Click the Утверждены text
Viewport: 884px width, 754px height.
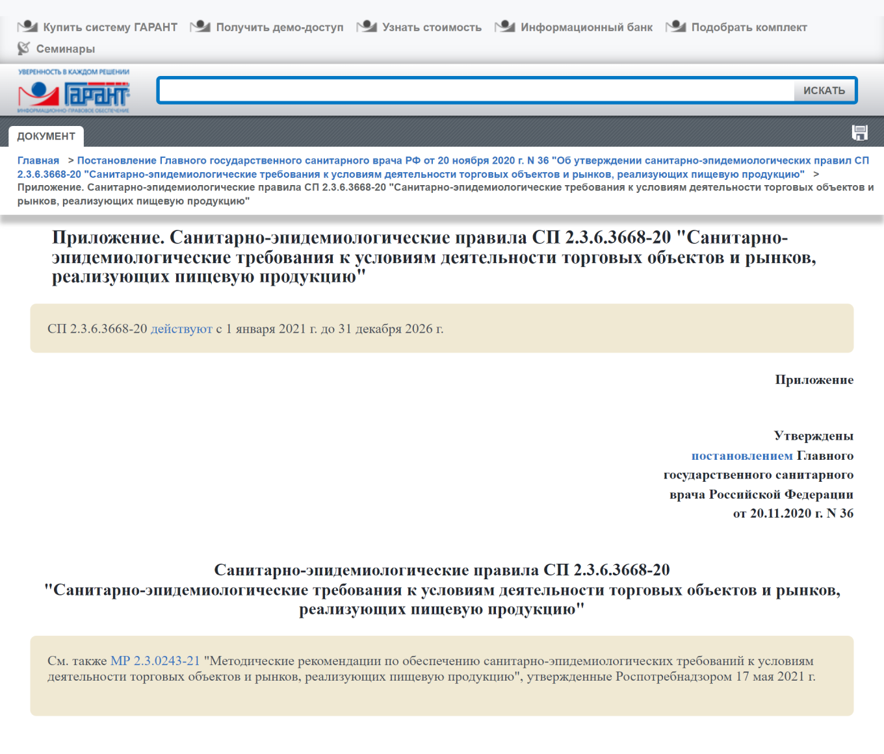813,436
